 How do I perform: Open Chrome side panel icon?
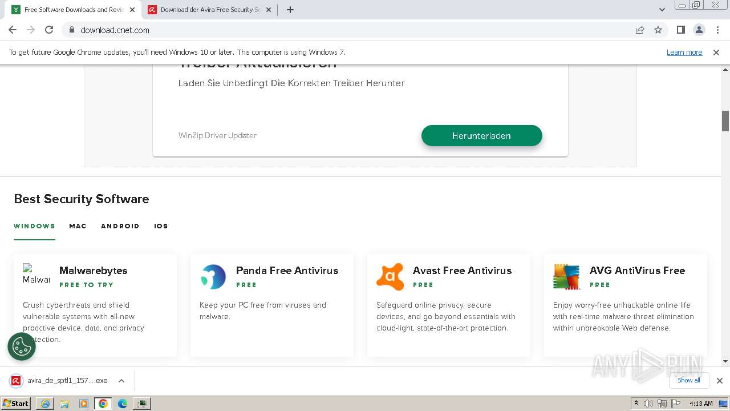(x=680, y=30)
